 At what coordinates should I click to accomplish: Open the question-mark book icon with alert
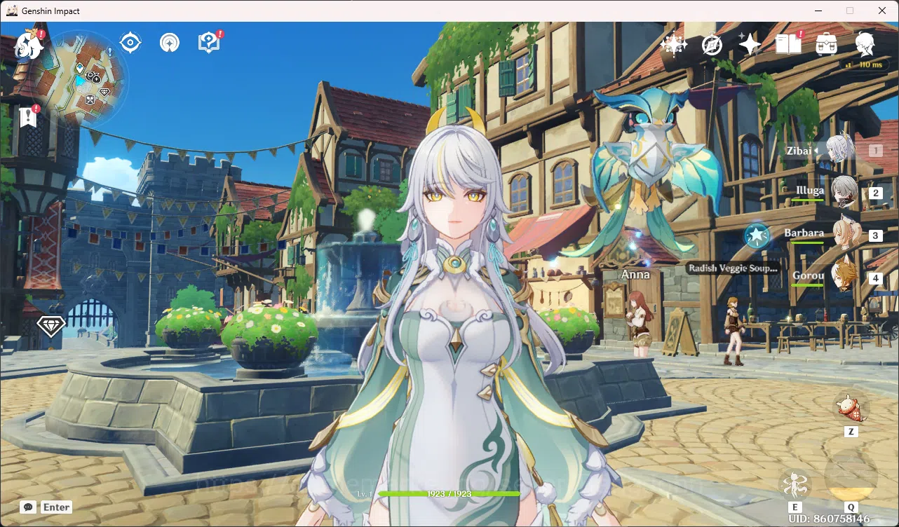(x=209, y=42)
